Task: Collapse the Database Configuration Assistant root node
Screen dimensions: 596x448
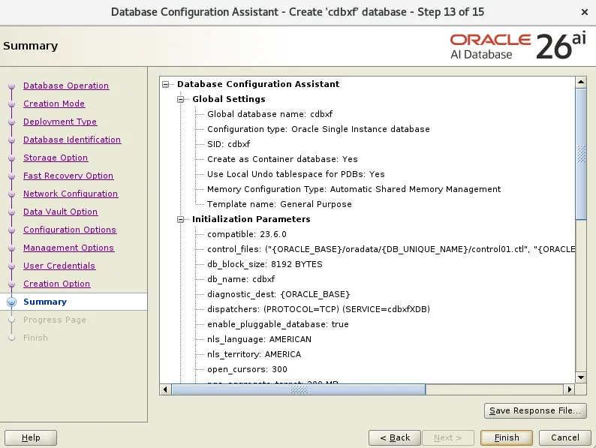Action: (x=166, y=84)
